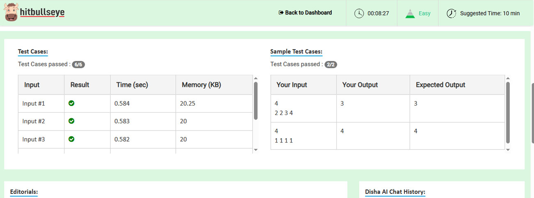Image resolution: width=534 pixels, height=198 pixels.
Task: Click the clock icon beside elapsed timer
Action: coord(359,13)
